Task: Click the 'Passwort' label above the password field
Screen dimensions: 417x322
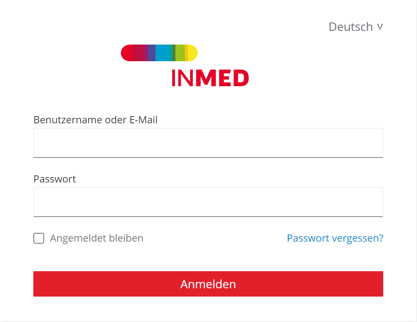Action: [55, 179]
